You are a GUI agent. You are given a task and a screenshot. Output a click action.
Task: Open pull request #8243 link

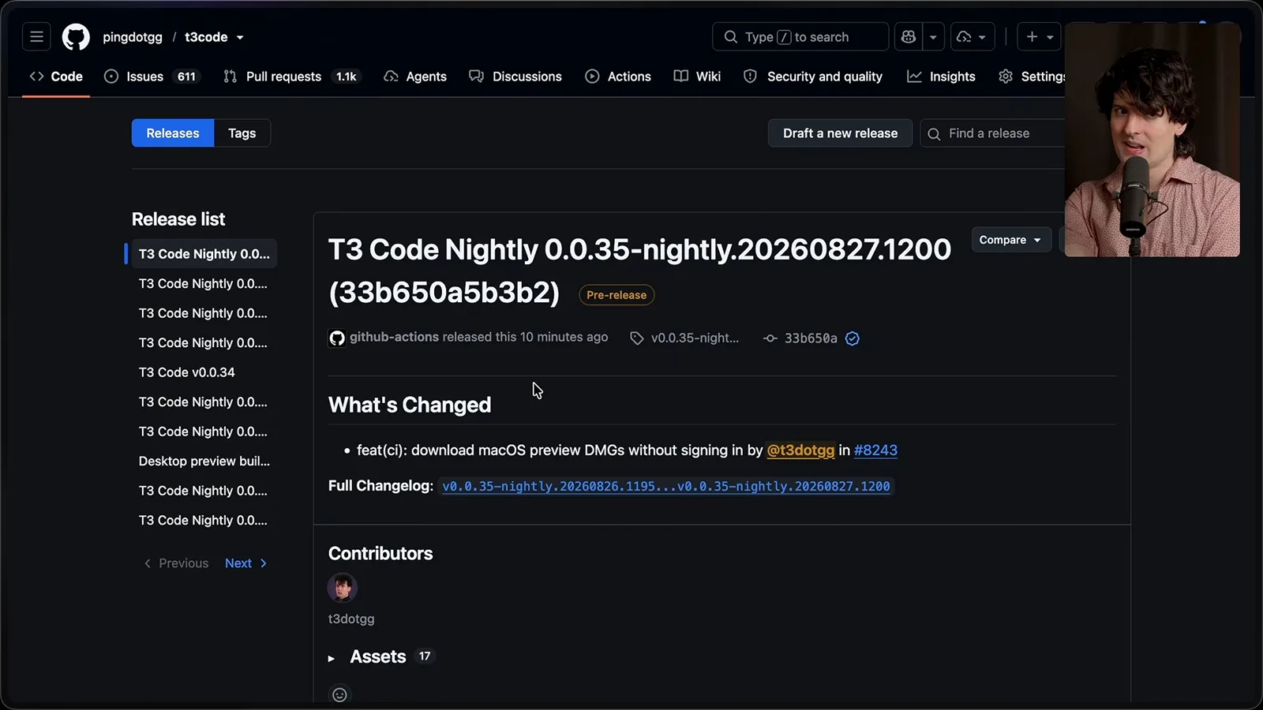[875, 450]
